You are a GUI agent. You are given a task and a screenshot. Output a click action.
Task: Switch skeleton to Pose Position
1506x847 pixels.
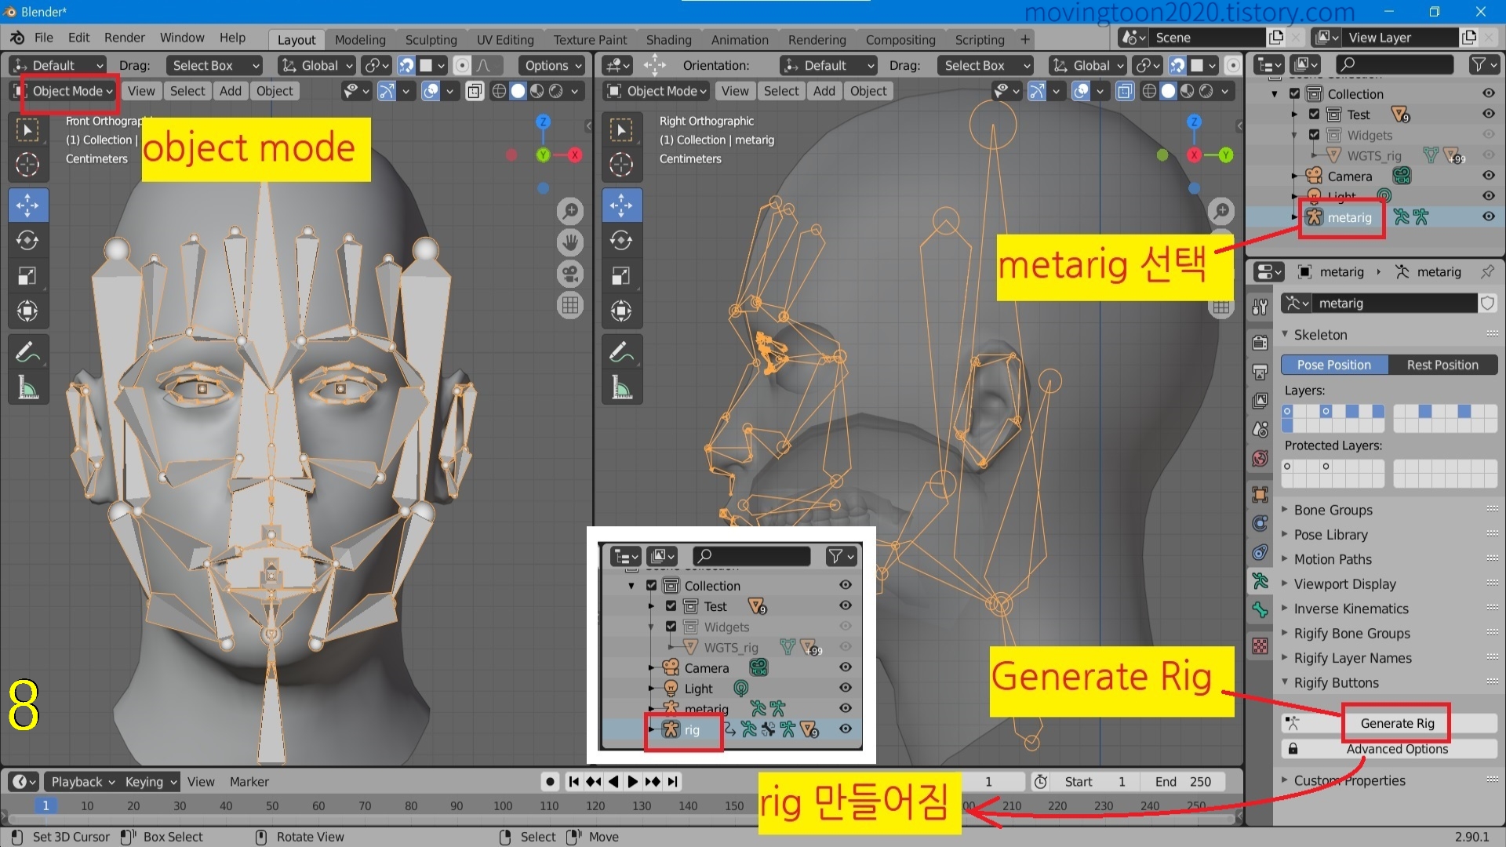click(x=1334, y=365)
